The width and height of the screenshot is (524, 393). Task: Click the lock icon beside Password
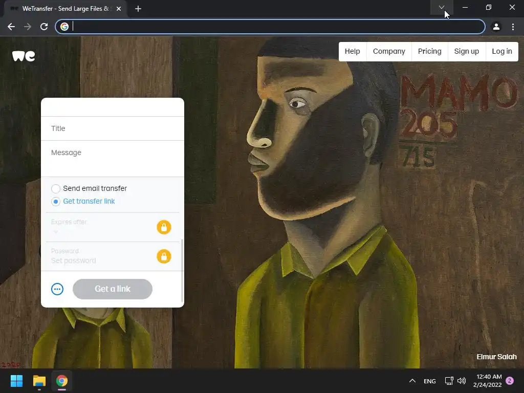pyautogui.click(x=164, y=256)
